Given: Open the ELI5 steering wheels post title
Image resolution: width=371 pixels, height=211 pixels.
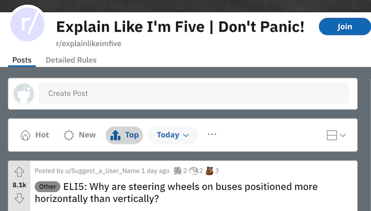Looking at the screenshot, I should click(x=176, y=192).
